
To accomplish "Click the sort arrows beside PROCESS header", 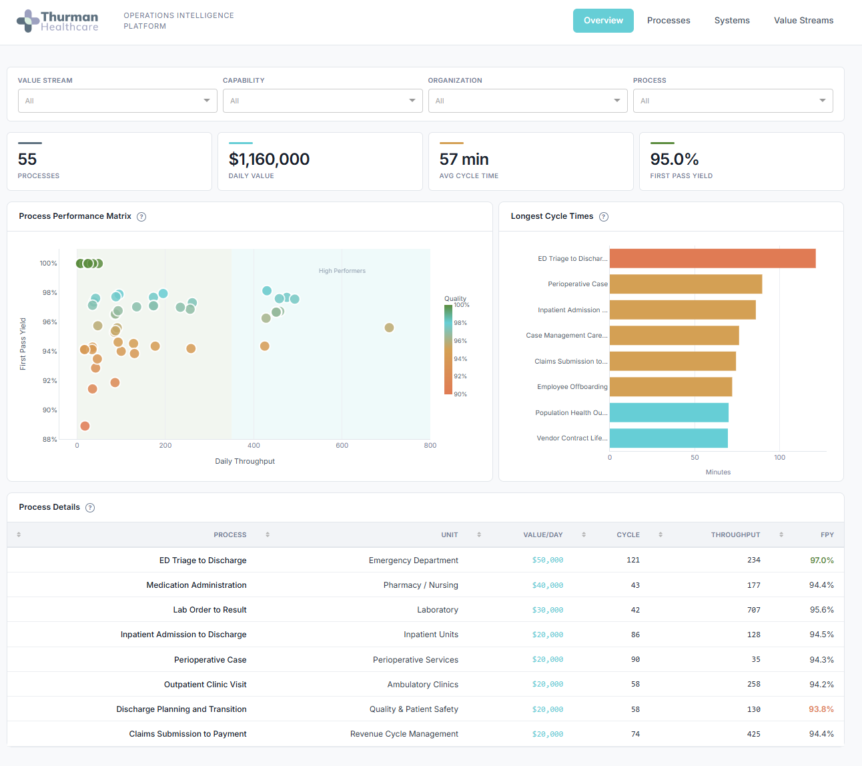I will tap(266, 534).
